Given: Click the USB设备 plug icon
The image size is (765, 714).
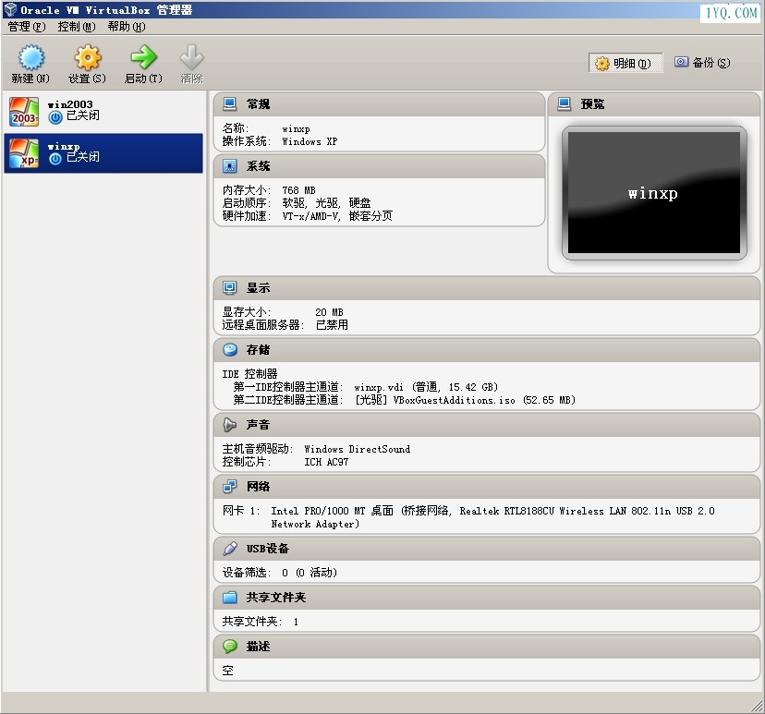Looking at the screenshot, I should tap(230, 549).
